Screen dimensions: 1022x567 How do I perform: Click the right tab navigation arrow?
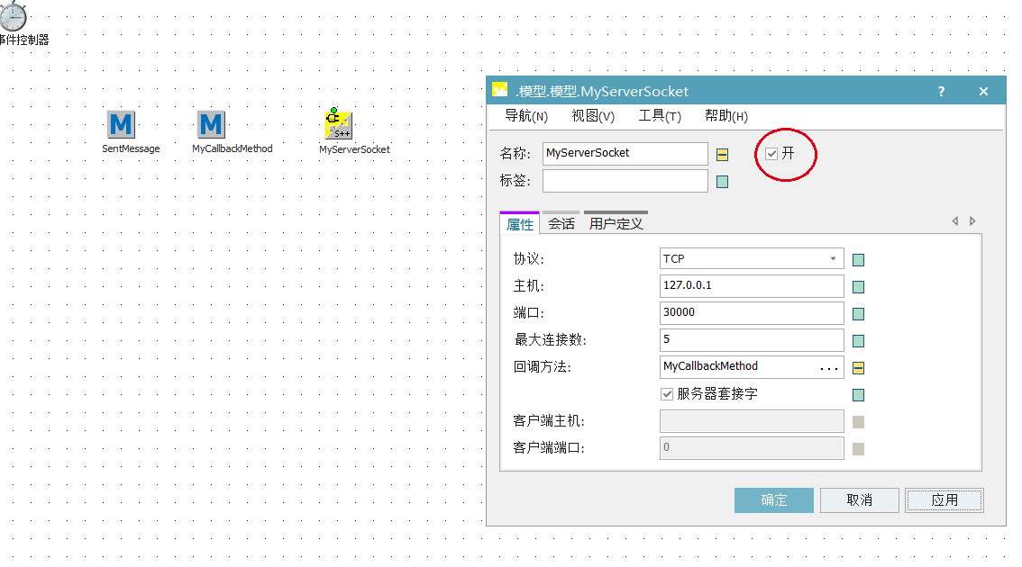coord(972,220)
